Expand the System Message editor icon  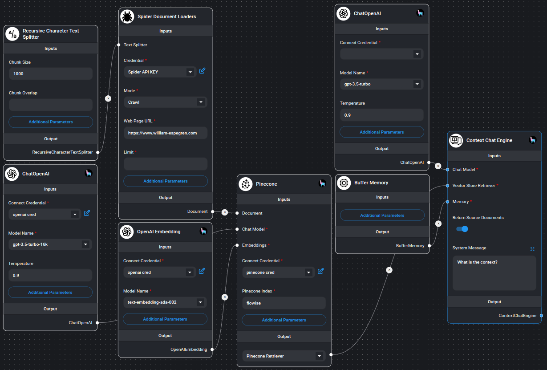pyautogui.click(x=532, y=249)
